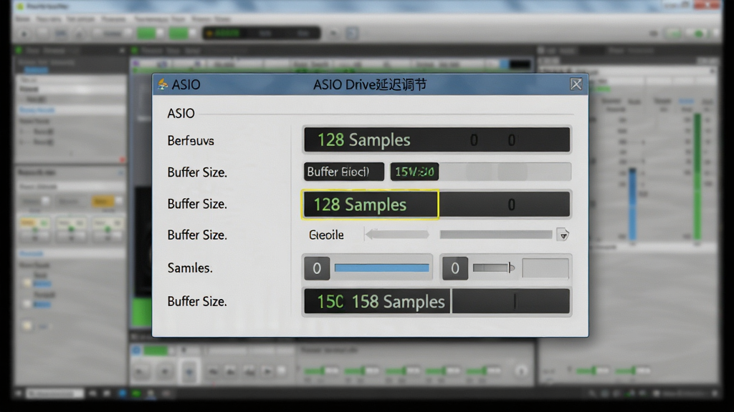734x412 pixels.
Task: Click the second 0 box in Samıles row
Action: point(454,268)
